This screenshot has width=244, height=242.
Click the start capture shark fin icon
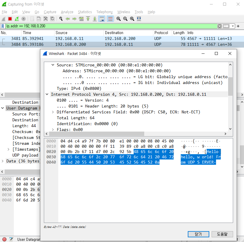coord(4,19)
